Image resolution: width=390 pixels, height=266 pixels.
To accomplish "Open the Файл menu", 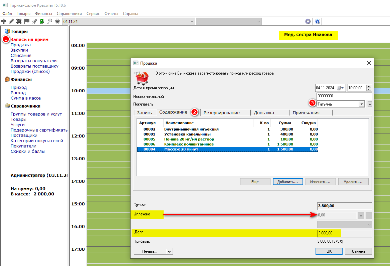I will pos(7,14).
